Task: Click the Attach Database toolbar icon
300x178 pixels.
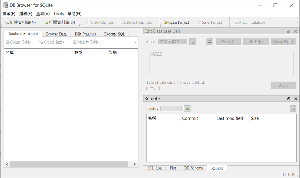Action: pyautogui.click(x=236, y=22)
